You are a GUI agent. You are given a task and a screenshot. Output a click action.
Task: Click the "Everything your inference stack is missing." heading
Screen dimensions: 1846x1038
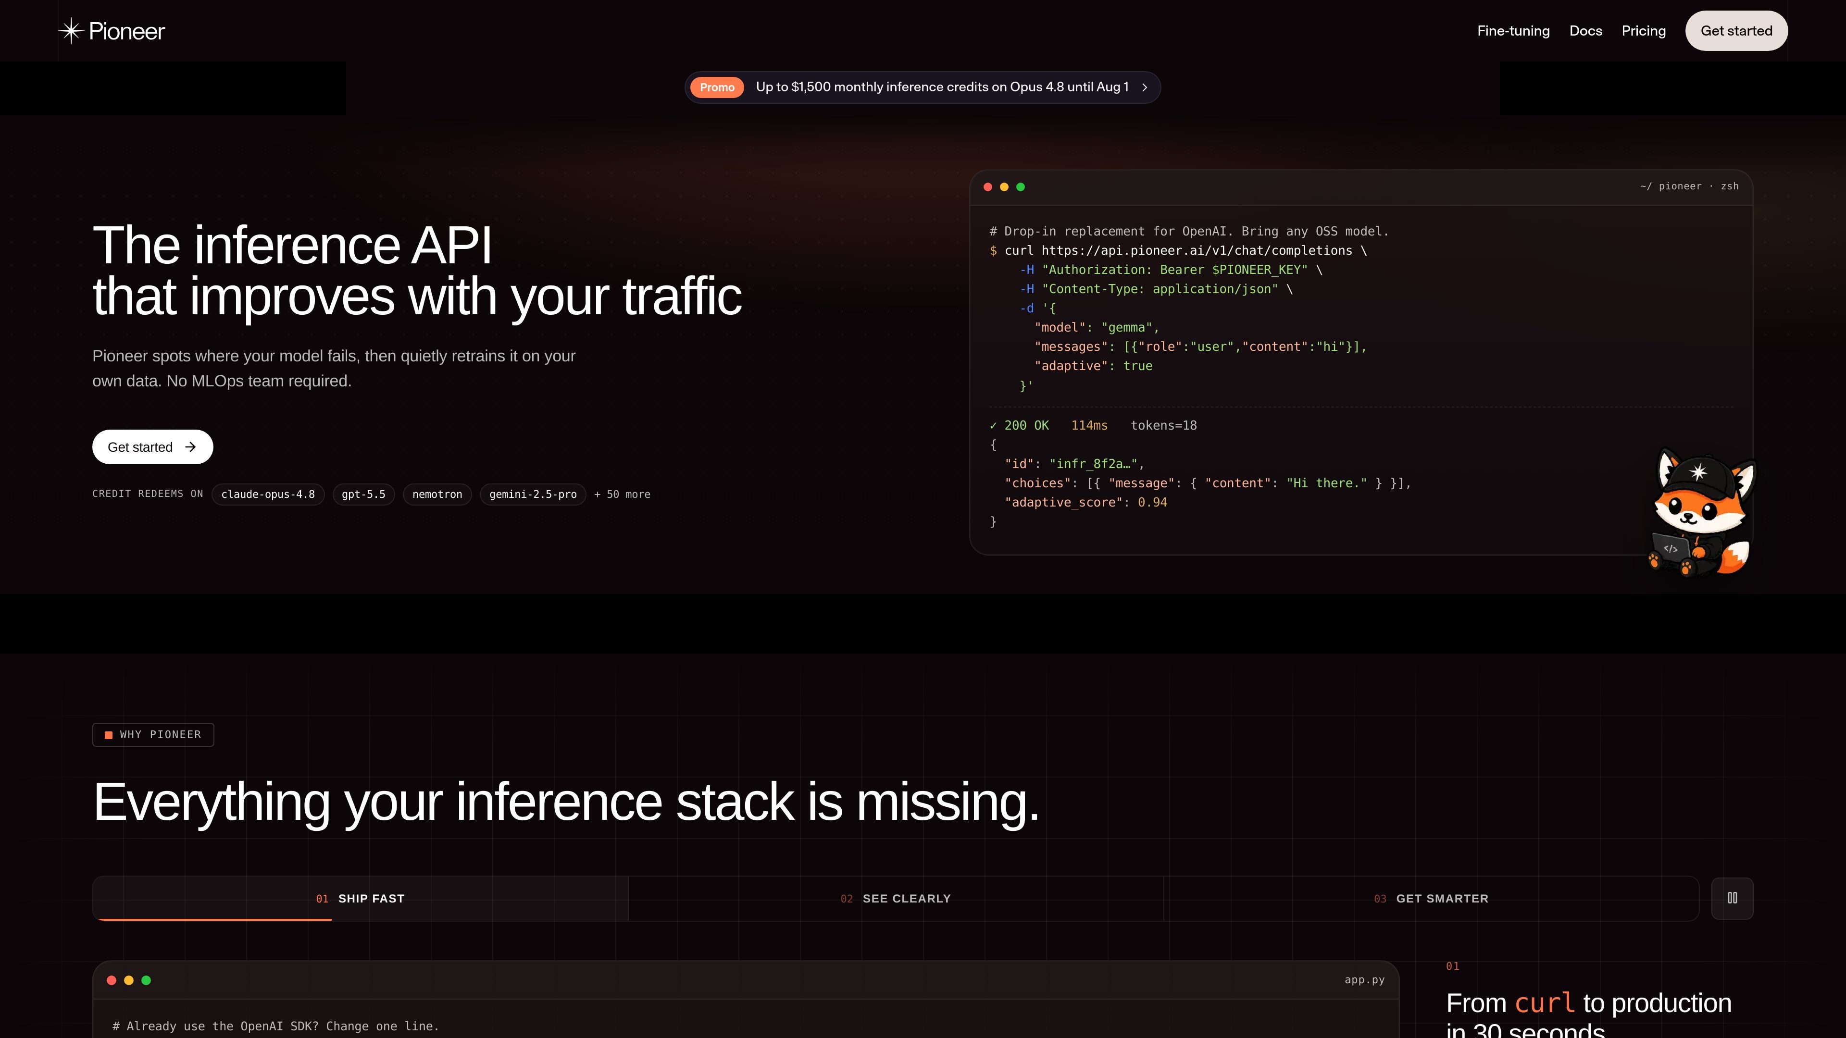click(566, 802)
